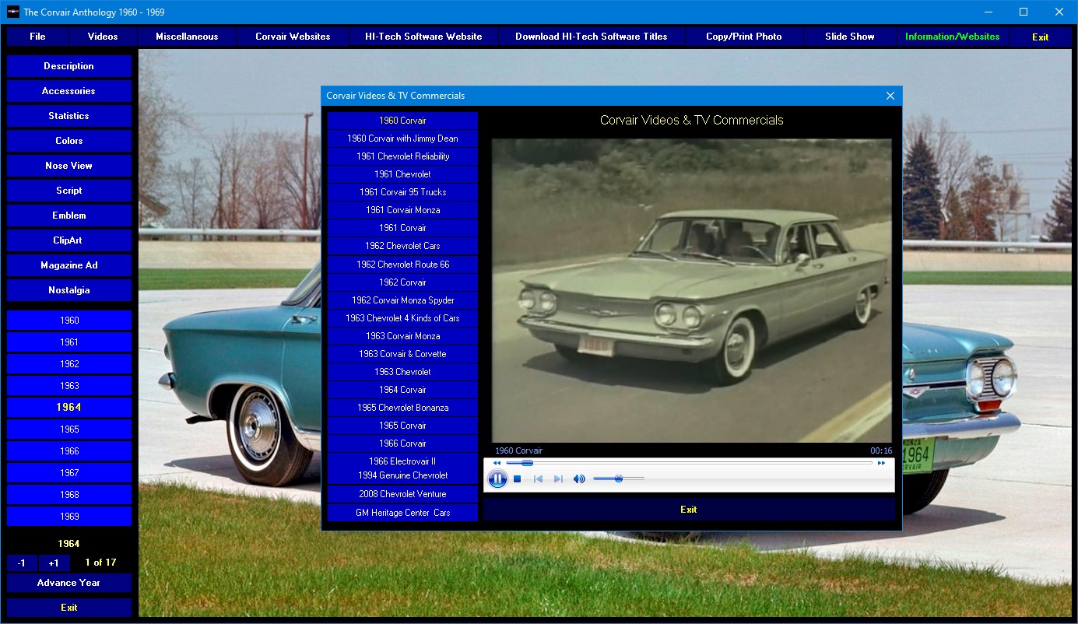The width and height of the screenshot is (1078, 624).
Task: Play the 1964 Corvair video
Action: coord(402,390)
